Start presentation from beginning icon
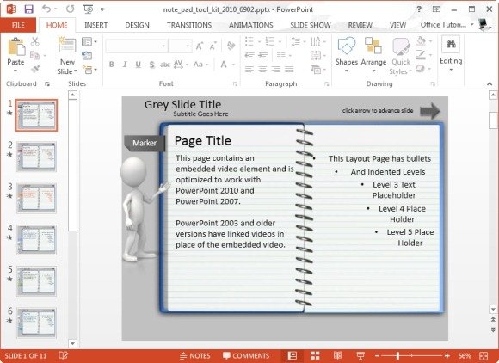The image size is (499, 363). [88, 9]
